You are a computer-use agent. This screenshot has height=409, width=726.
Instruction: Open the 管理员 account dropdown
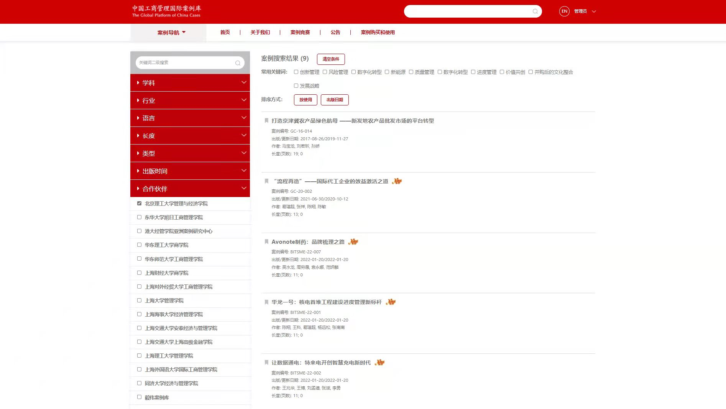tap(585, 11)
